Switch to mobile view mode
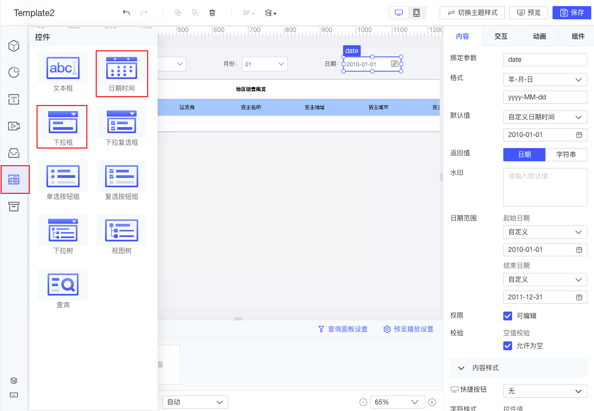Viewport: 594px width, 411px height. 416,13
